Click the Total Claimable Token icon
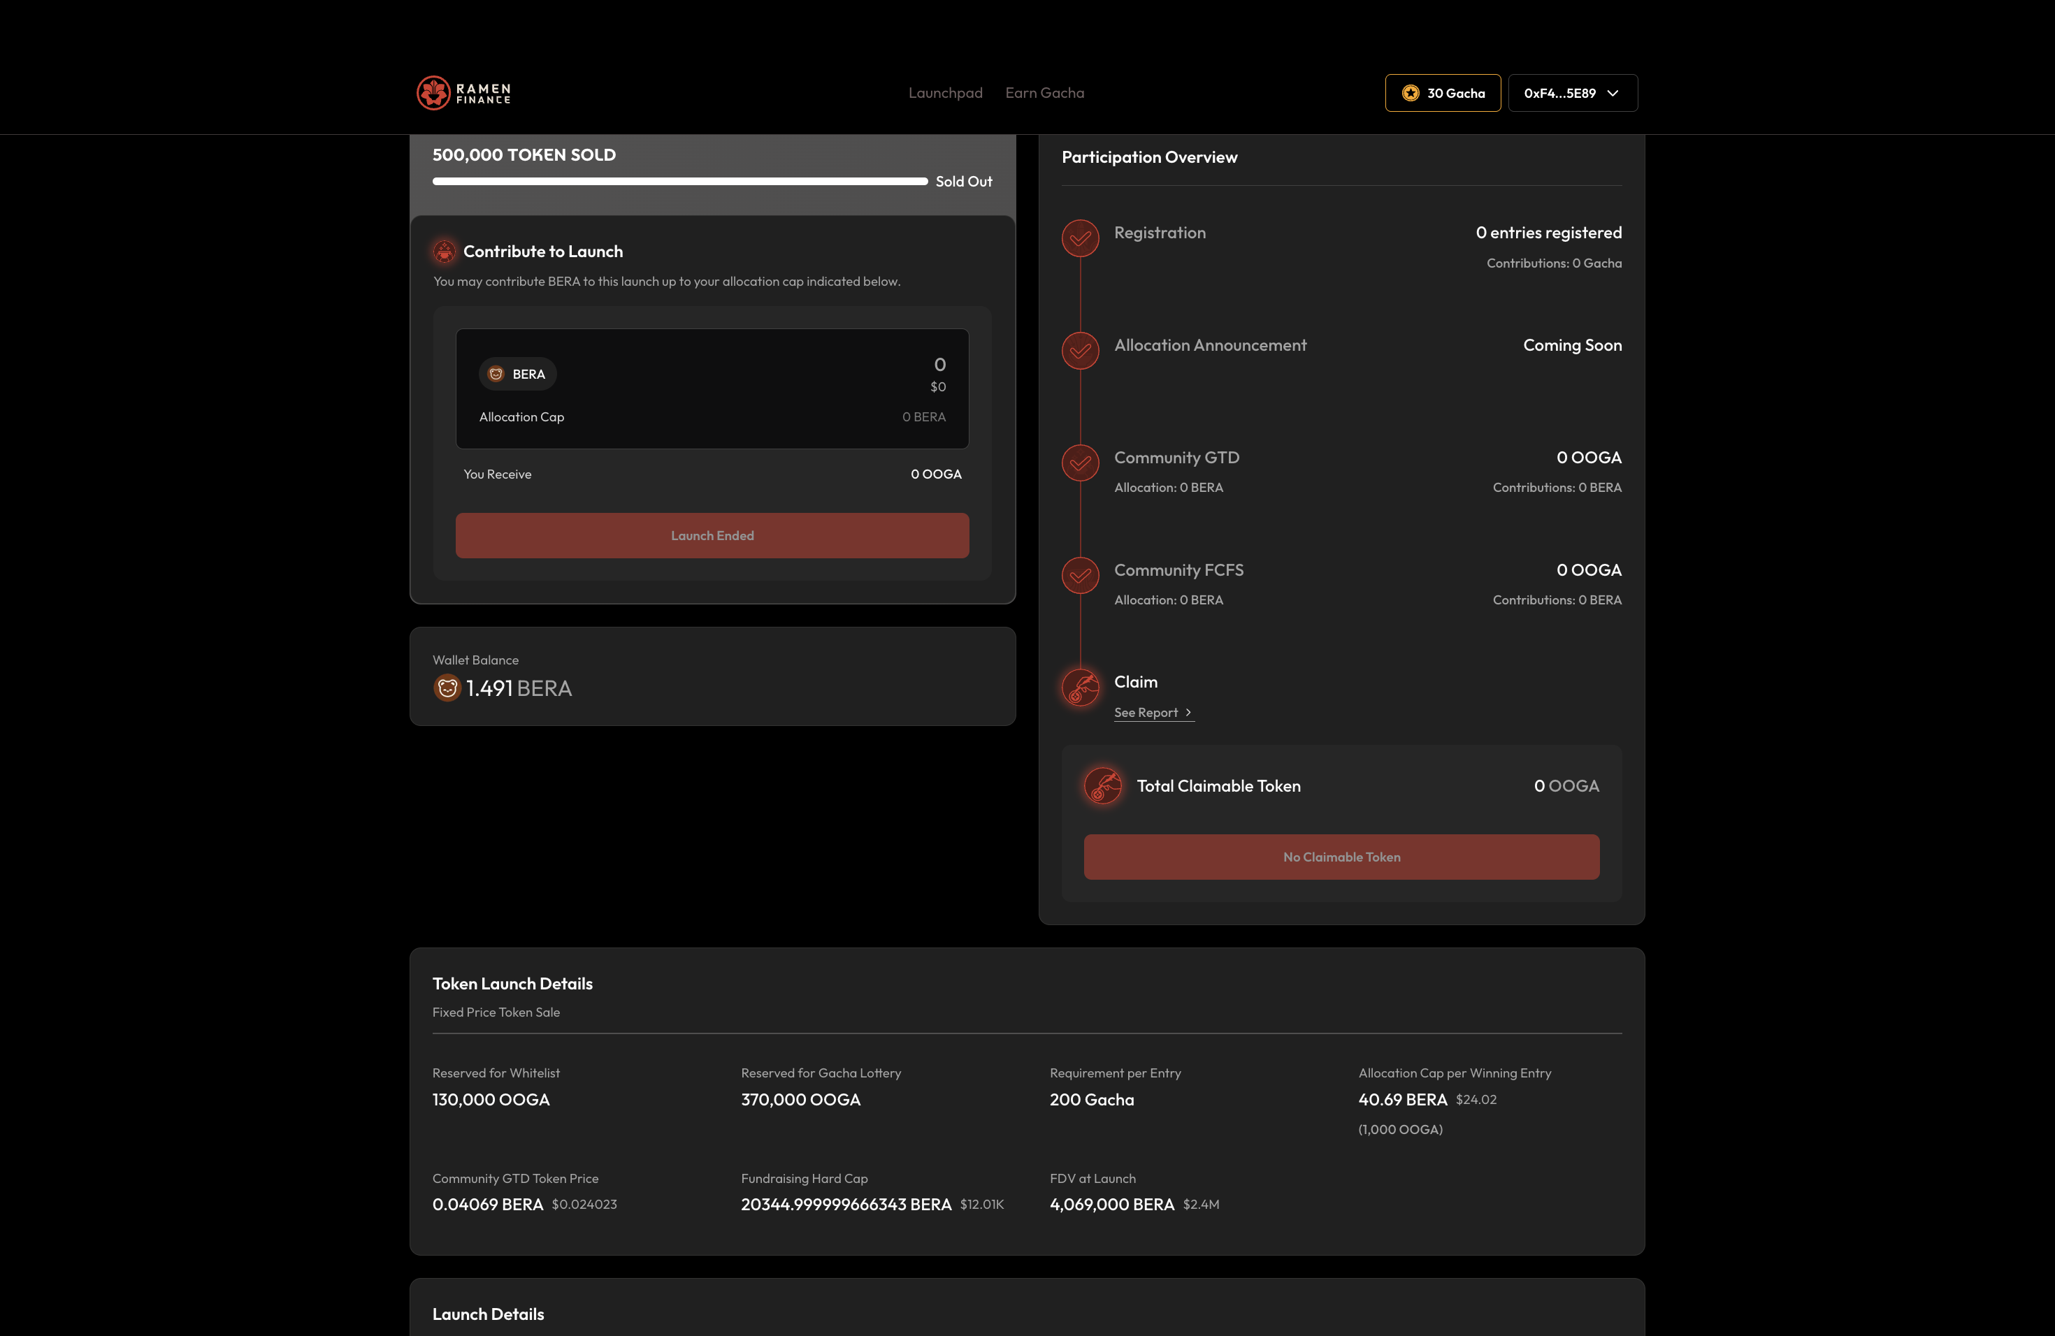2055x1336 pixels. coord(1102,785)
